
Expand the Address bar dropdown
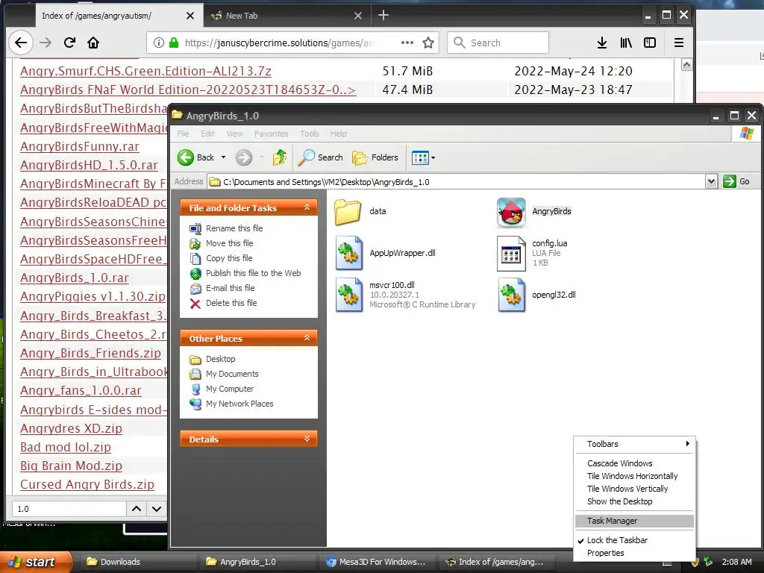(x=711, y=182)
